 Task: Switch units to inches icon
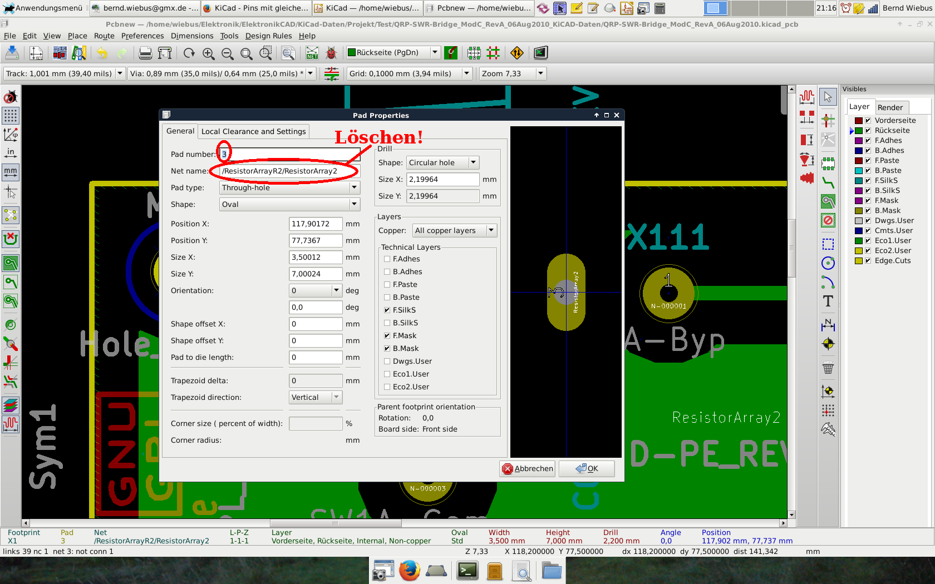point(11,152)
